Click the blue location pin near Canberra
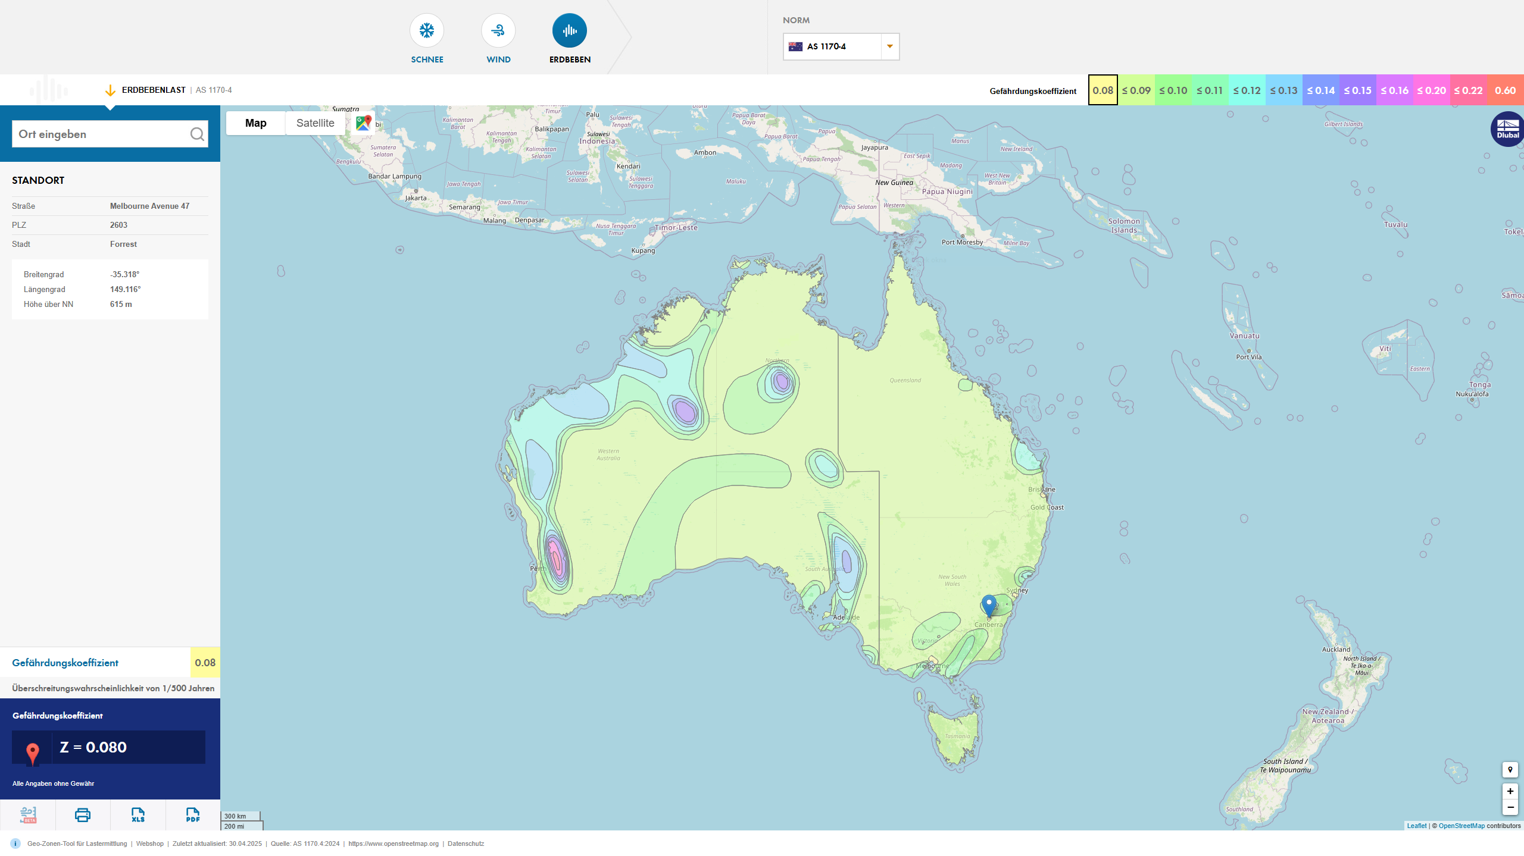The image size is (1524, 856). (x=989, y=606)
